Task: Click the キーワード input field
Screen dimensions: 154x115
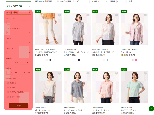Action: click(18, 22)
